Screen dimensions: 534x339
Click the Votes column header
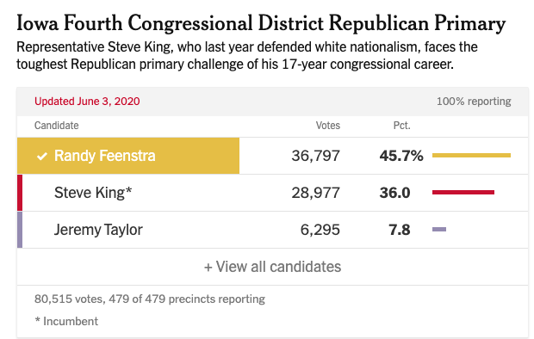point(327,126)
